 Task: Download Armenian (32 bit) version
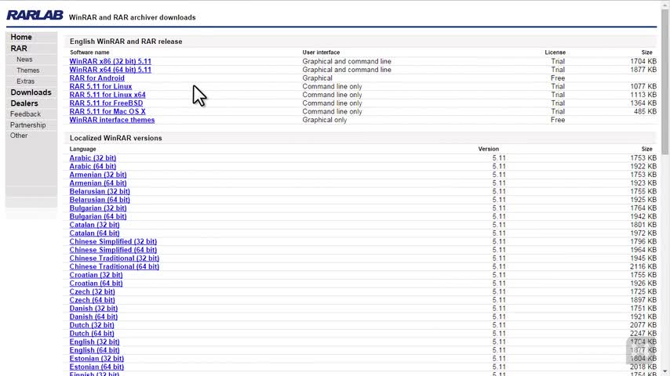tap(98, 175)
